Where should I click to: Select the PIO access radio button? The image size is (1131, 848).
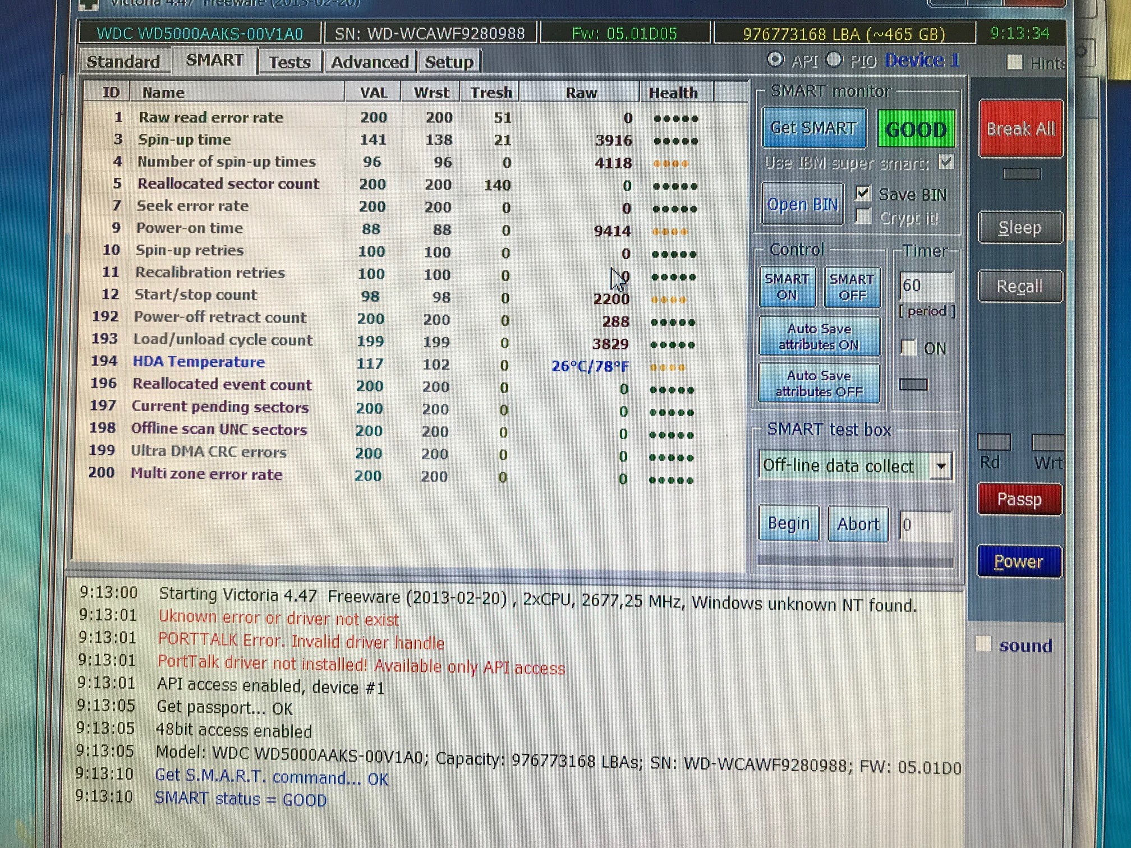point(834,59)
